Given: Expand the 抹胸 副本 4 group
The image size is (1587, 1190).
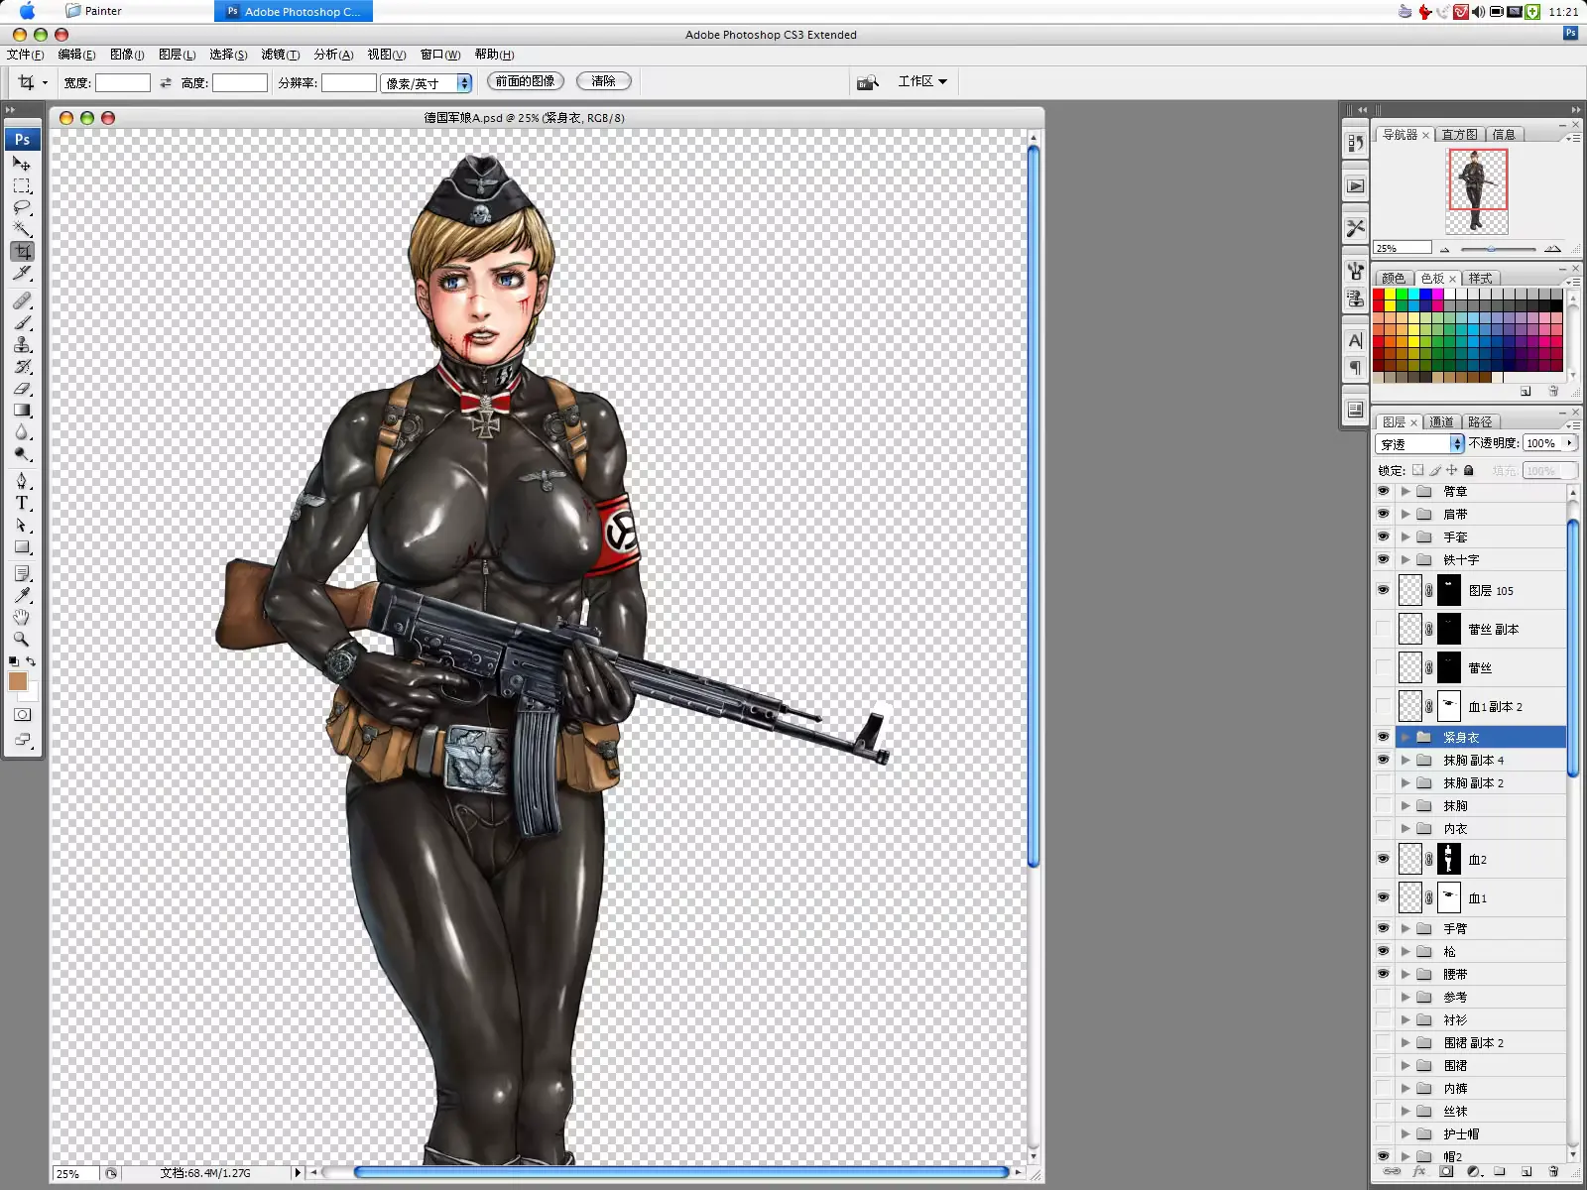Looking at the screenshot, I should 1405,760.
